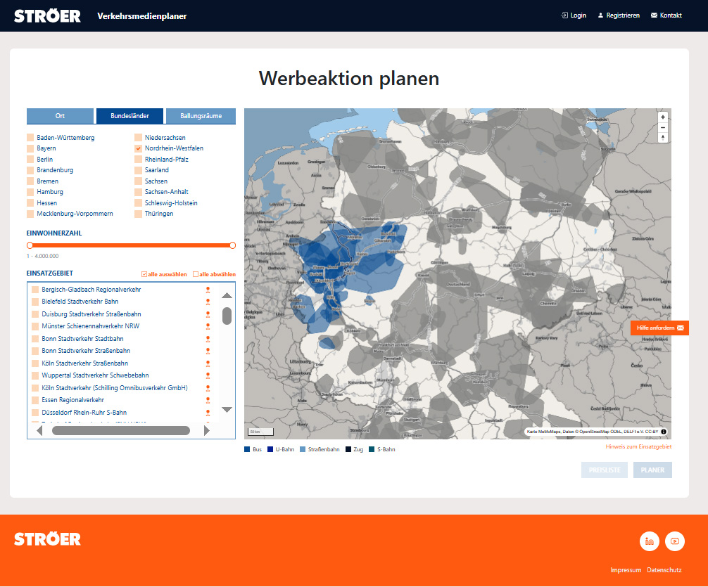Click the STRÖER logo in header
The width and height of the screenshot is (708, 587).
47,16
